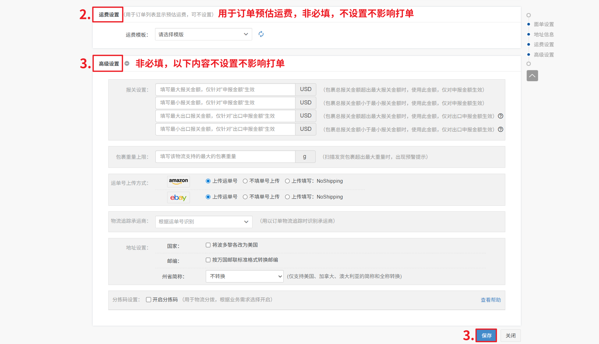Click the eBay logo
The height and width of the screenshot is (344, 599).
click(x=178, y=197)
